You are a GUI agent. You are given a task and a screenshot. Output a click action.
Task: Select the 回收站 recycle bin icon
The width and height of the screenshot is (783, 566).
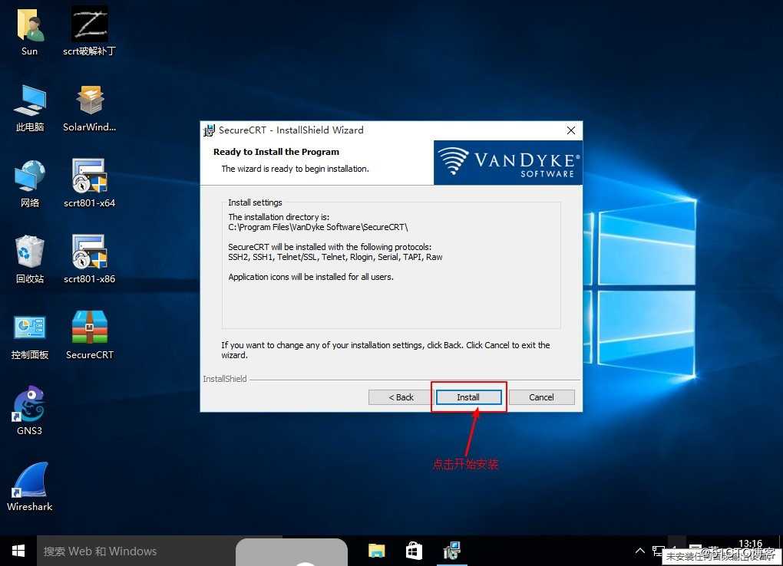29,259
